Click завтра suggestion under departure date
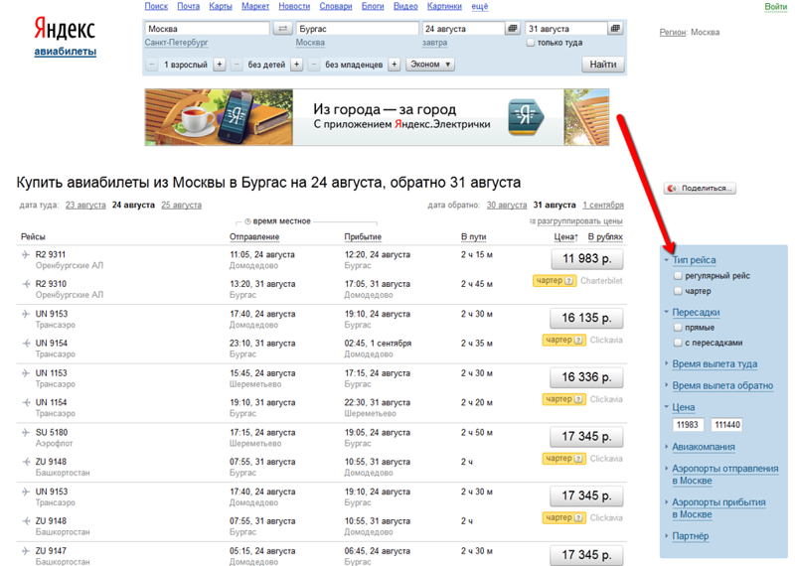Screen dimensions: 795x566 [x=434, y=43]
